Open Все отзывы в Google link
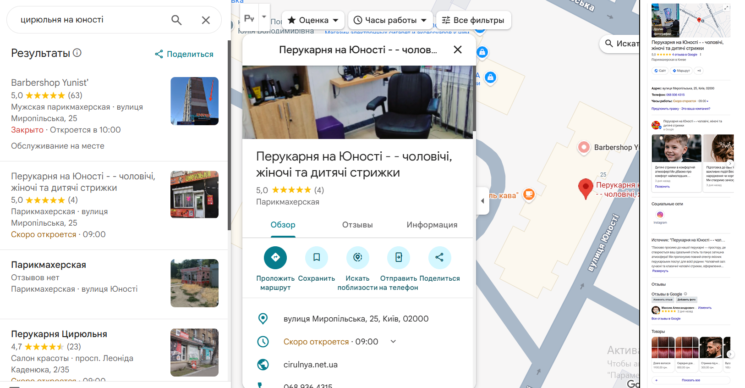745x388 pixels. point(666,319)
